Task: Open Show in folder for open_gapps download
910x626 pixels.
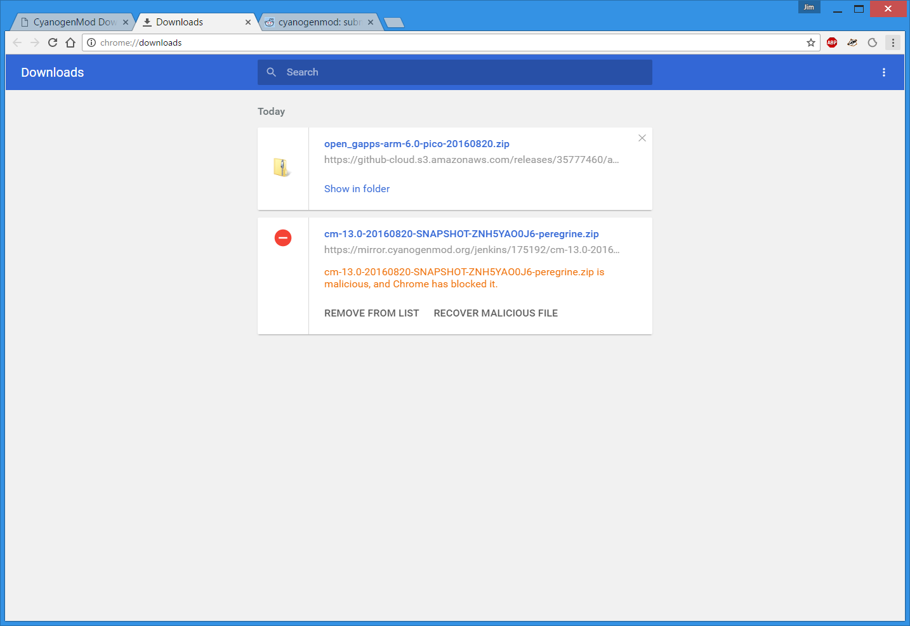Action: [357, 188]
